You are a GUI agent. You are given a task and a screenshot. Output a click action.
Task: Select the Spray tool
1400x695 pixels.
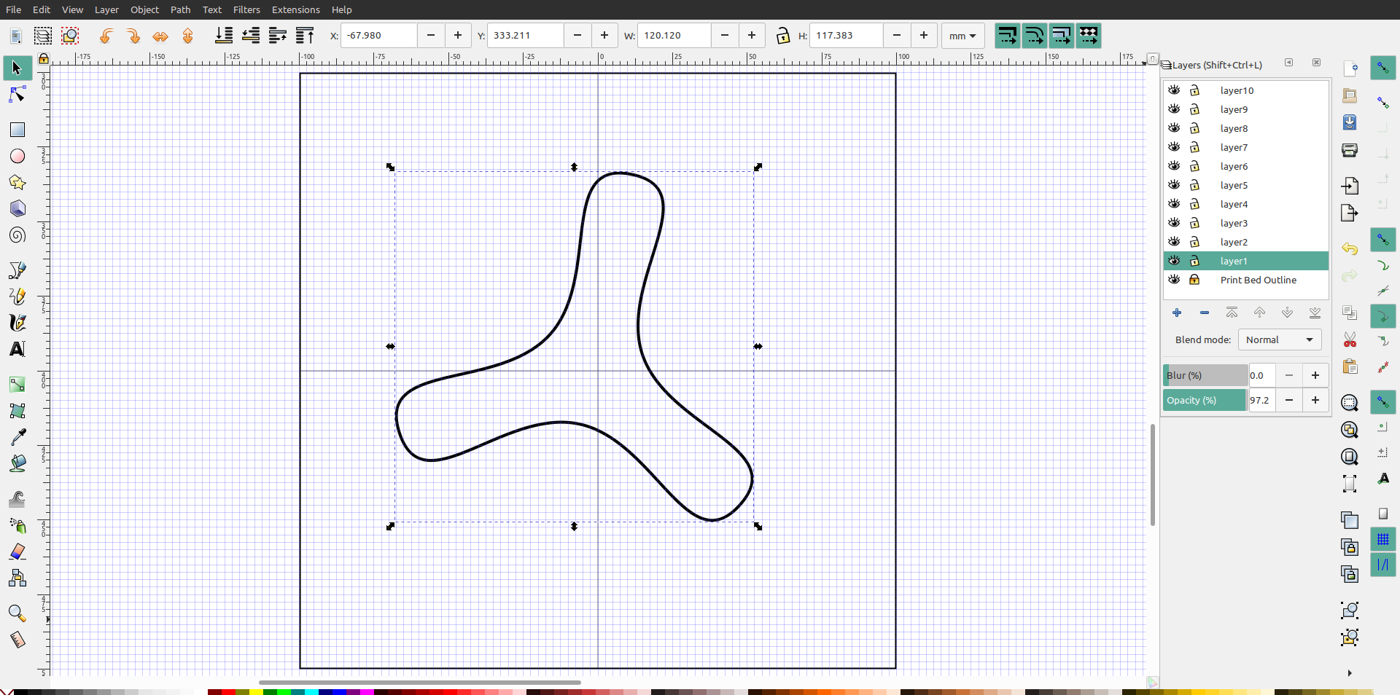click(17, 525)
